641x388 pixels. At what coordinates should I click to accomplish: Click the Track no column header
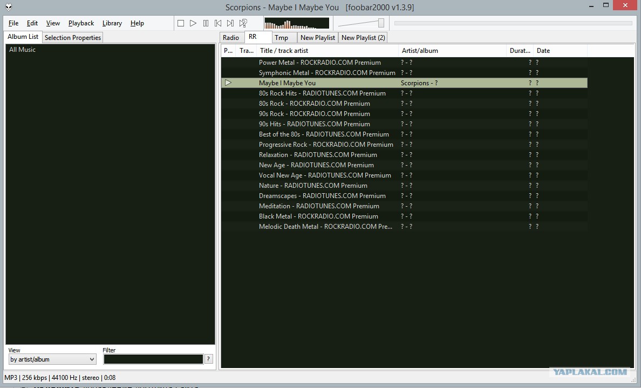click(247, 51)
